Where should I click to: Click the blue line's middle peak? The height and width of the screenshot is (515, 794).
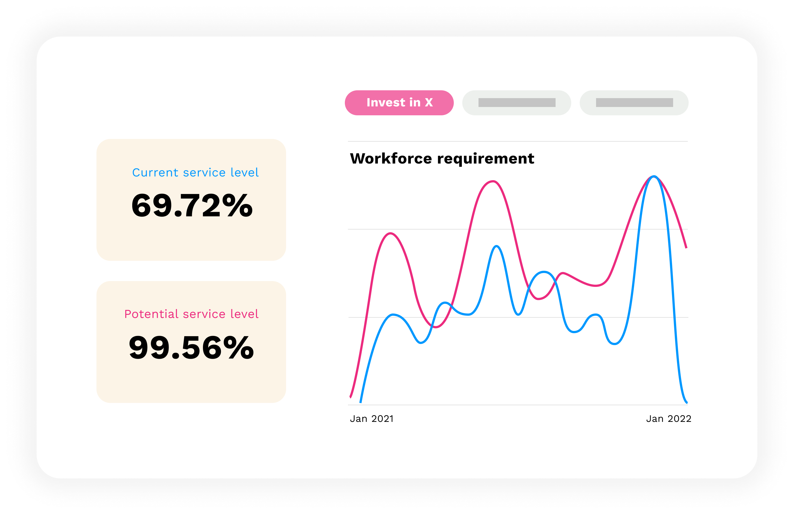[x=497, y=246]
